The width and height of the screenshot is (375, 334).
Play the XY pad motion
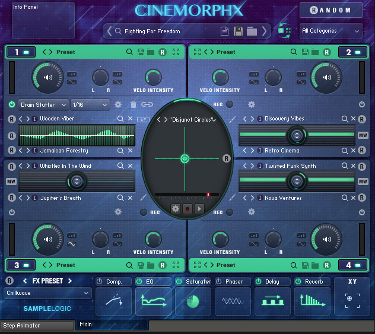point(199,209)
